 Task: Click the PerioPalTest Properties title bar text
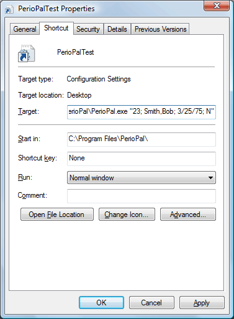tap(56, 9)
